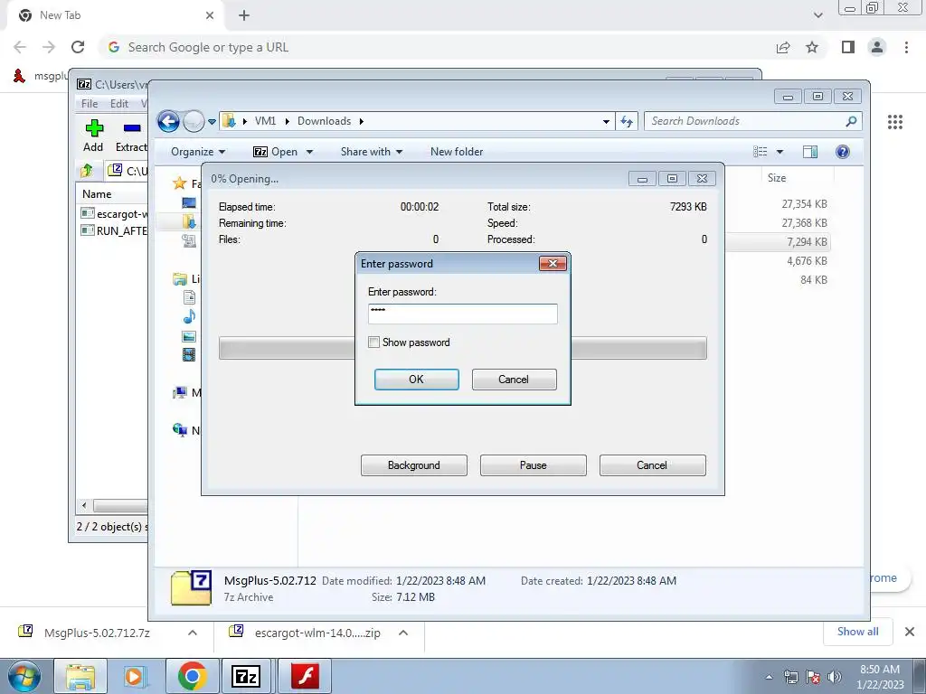Open the Videos library icon in sidebar
The height and width of the screenshot is (694, 926).
click(x=189, y=354)
